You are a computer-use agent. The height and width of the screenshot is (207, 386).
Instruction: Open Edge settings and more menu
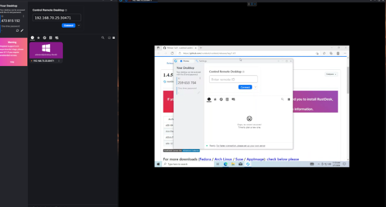point(345,53)
